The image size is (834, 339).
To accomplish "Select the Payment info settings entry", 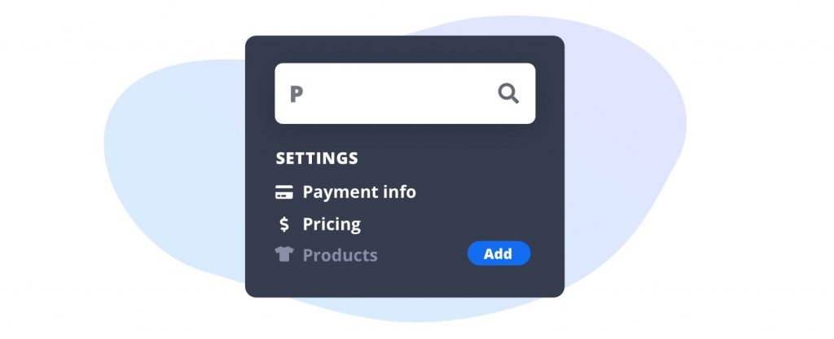I will 358,192.
